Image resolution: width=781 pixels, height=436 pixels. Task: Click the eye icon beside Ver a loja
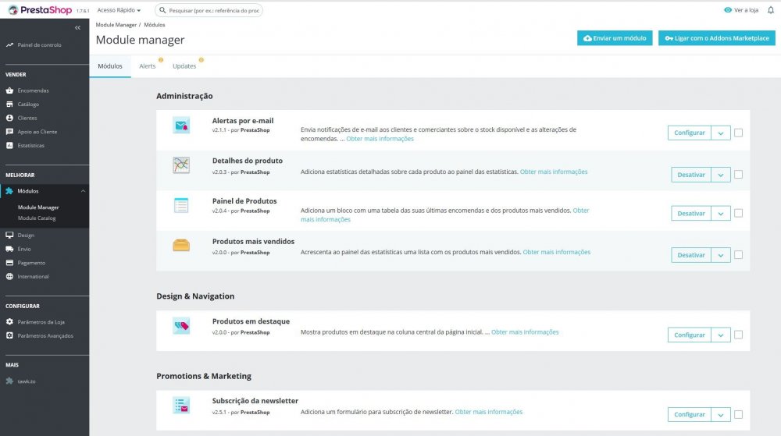pos(728,10)
